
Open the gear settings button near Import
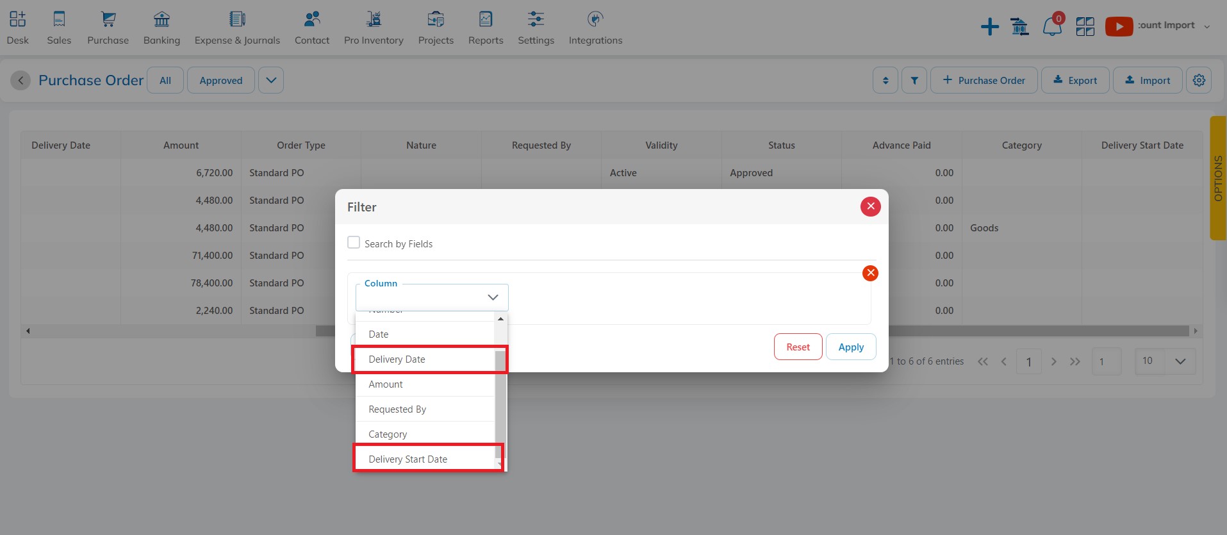1199,80
